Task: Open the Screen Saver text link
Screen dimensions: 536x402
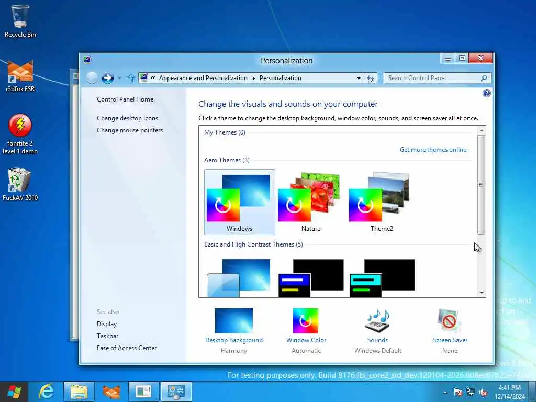Action: click(x=450, y=340)
